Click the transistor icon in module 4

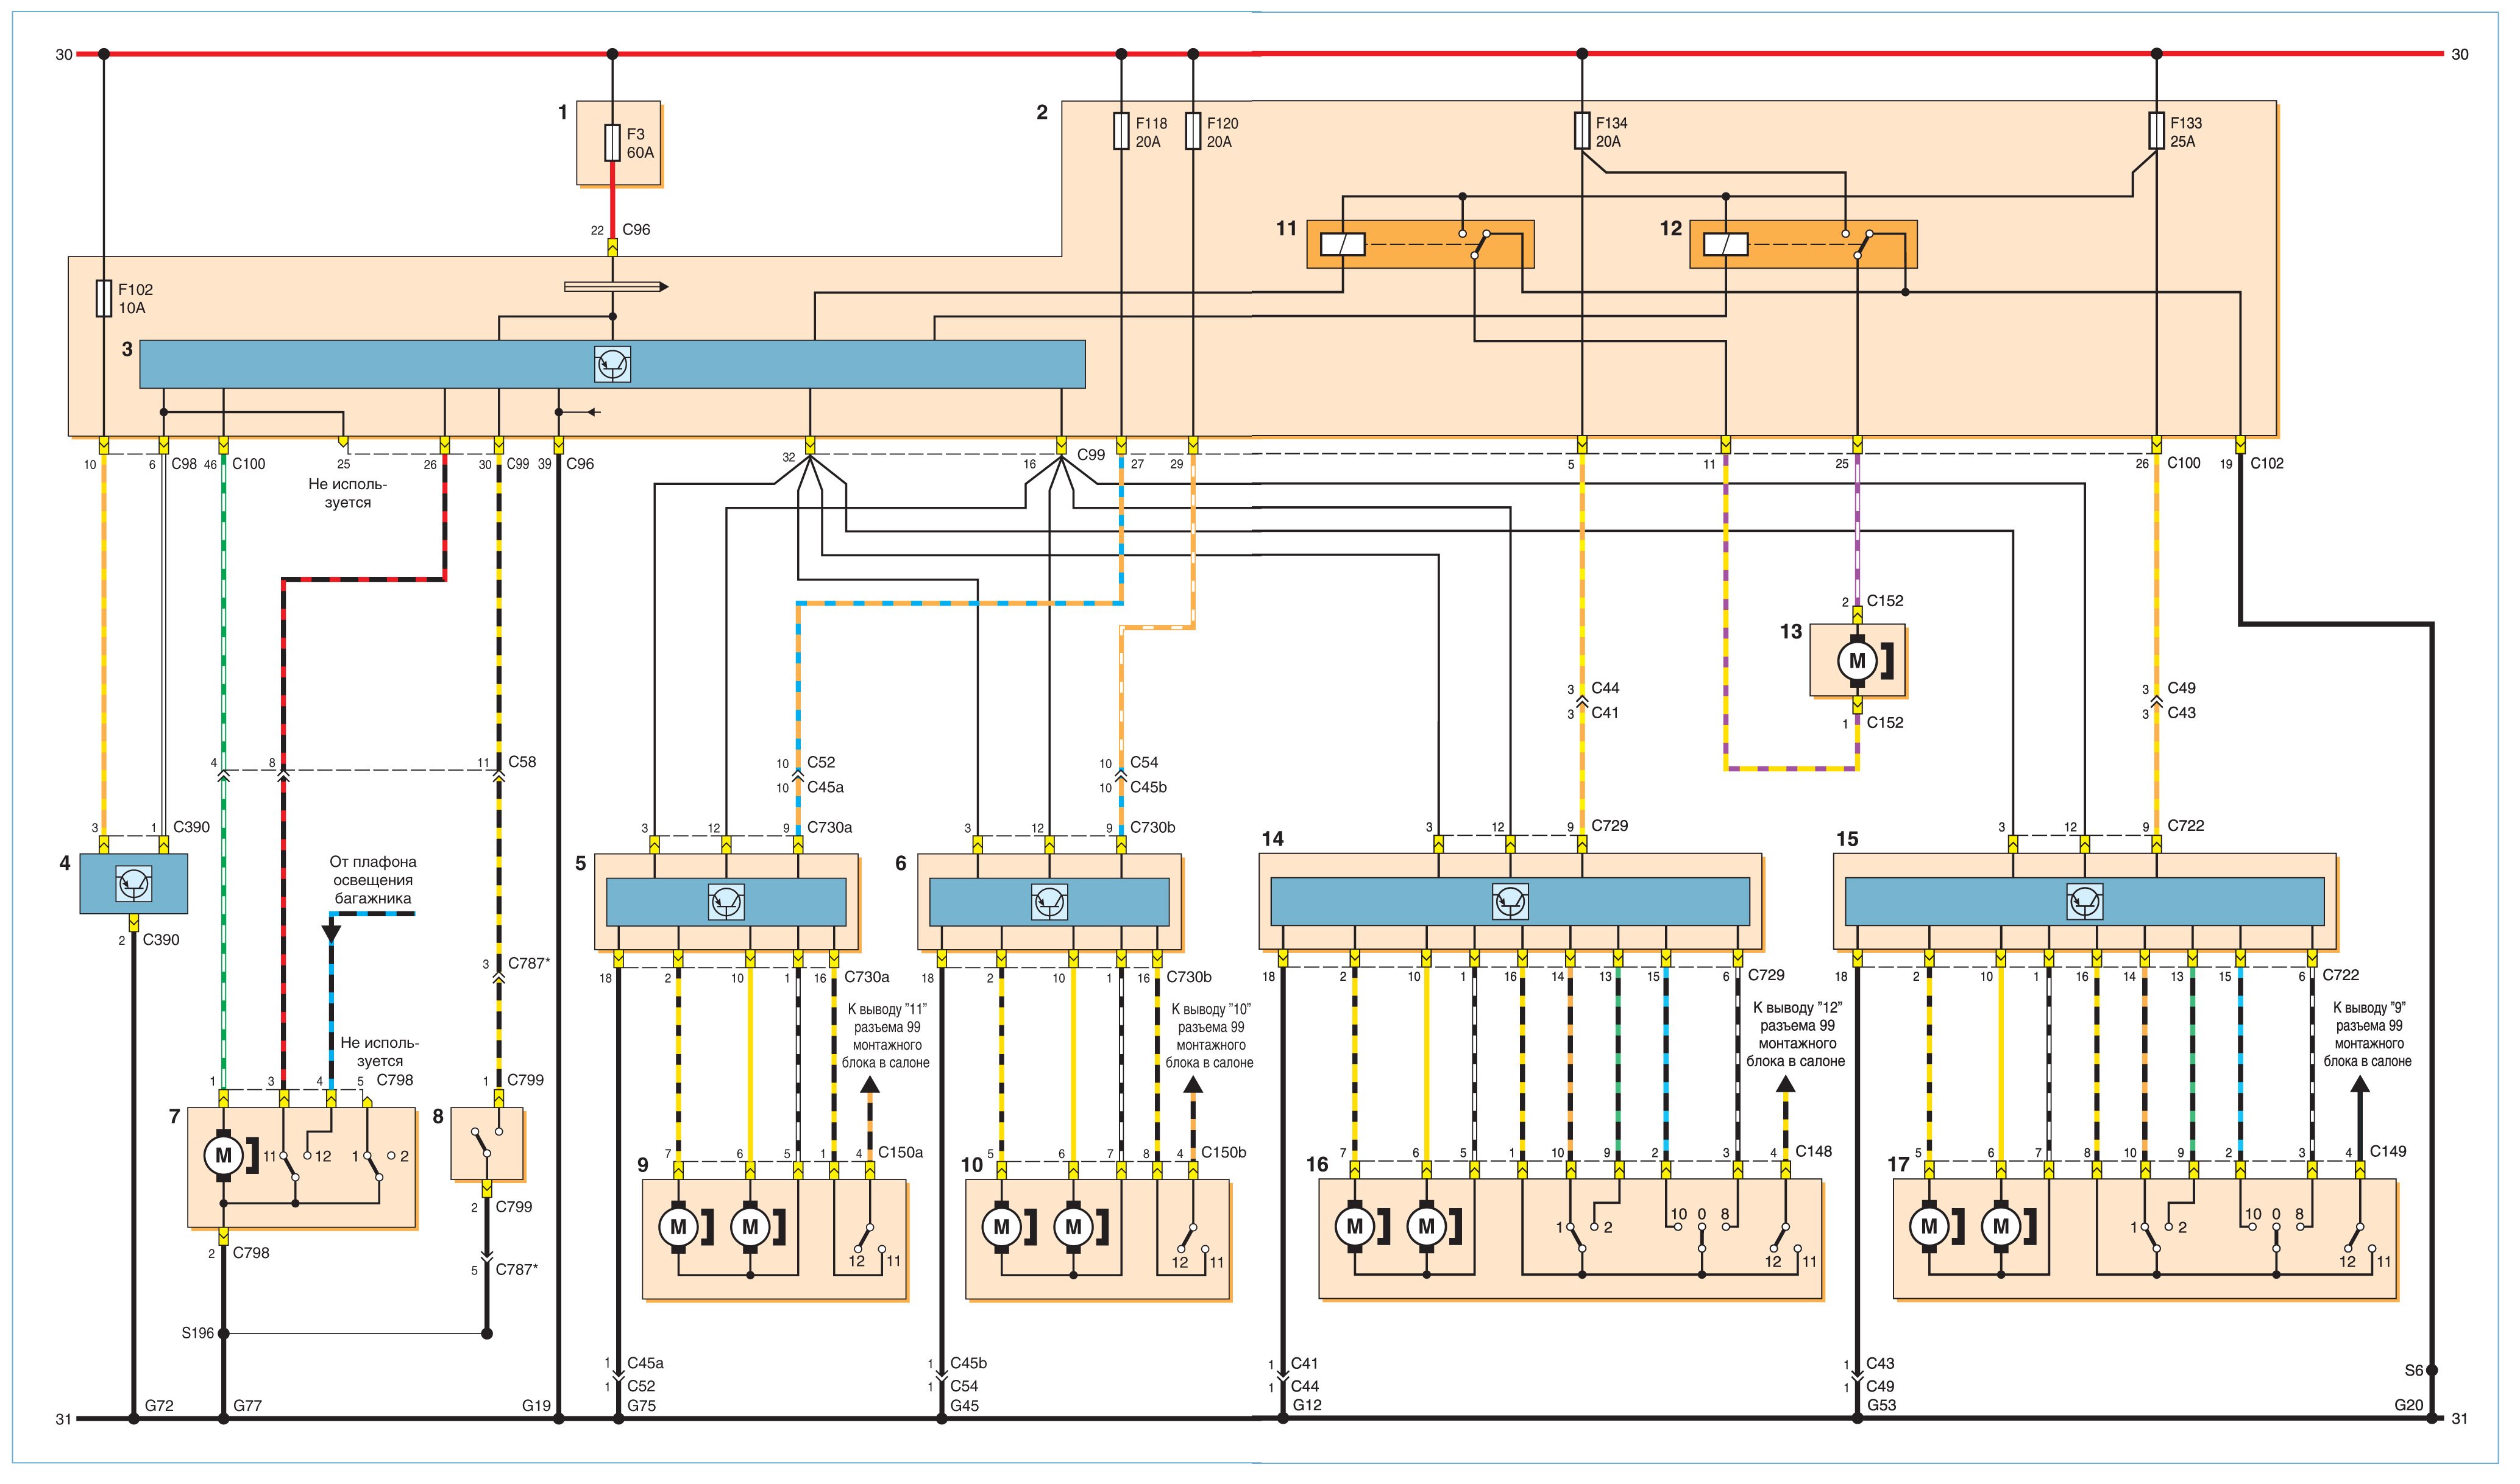(133, 884)
